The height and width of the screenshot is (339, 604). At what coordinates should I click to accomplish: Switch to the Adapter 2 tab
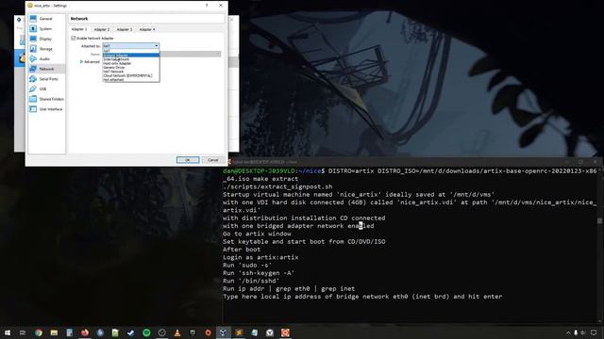[x=102, y=29]
